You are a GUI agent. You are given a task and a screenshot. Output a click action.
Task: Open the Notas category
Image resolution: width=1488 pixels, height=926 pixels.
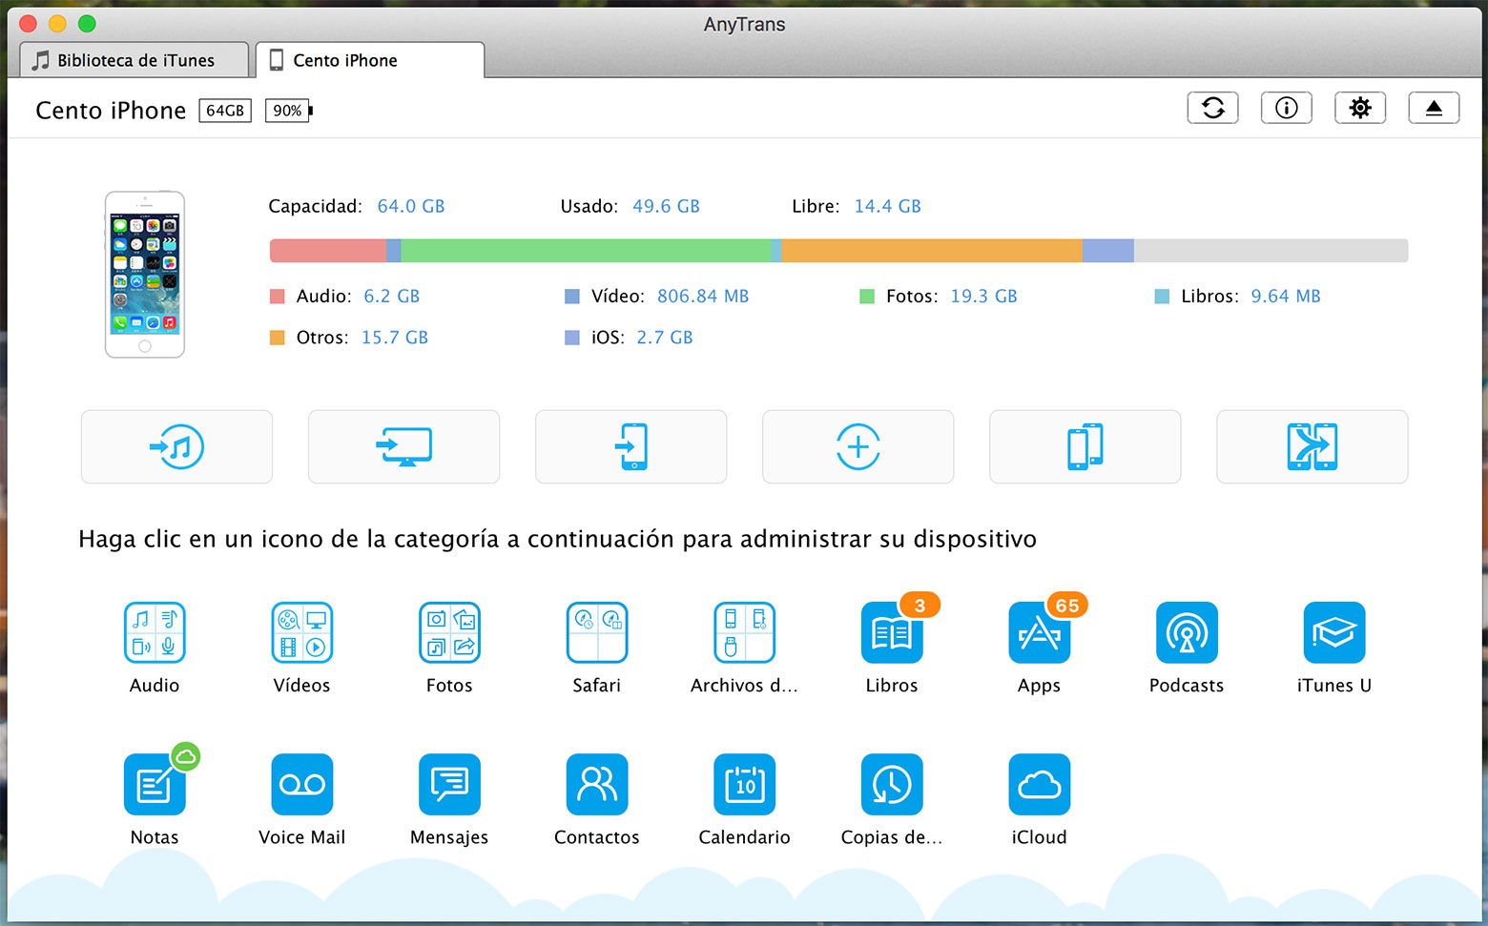pos(155,784)
